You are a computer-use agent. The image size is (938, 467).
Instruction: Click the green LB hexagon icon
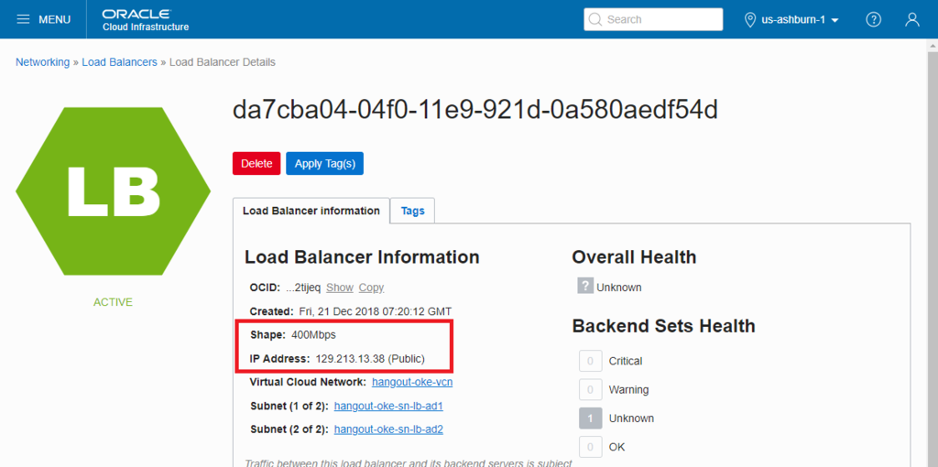click(x=113, y=191)
